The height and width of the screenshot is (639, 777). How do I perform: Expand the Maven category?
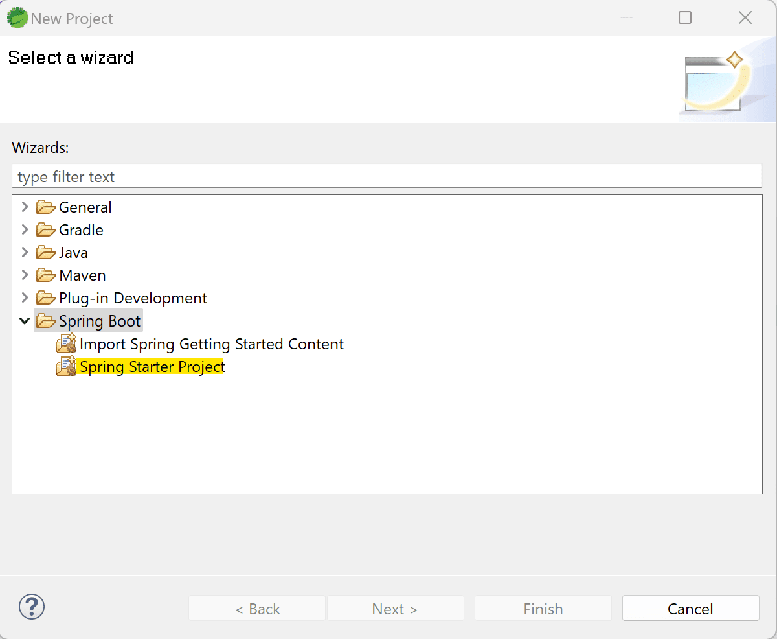tap(24, 275)
